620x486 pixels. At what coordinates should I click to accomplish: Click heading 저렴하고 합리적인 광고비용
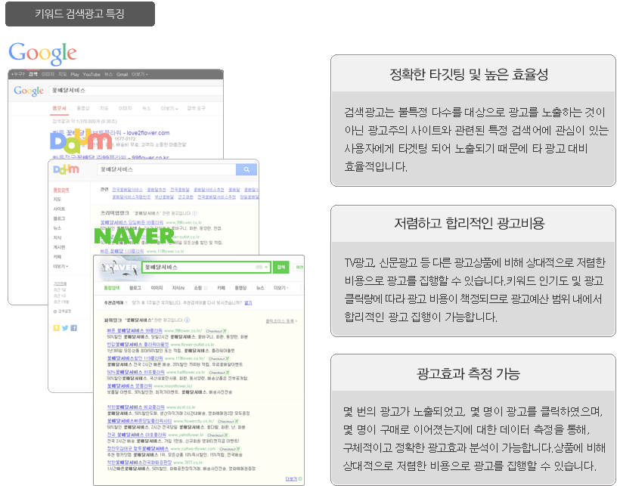click(x=470, y=224)
